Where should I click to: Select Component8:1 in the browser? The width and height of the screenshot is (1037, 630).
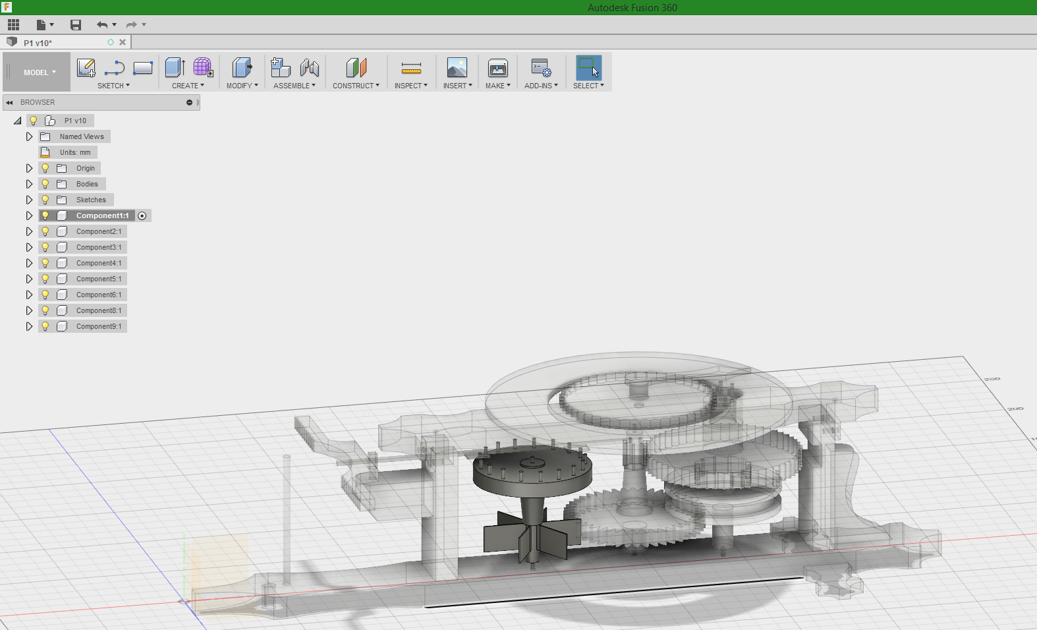click(99, 310)
